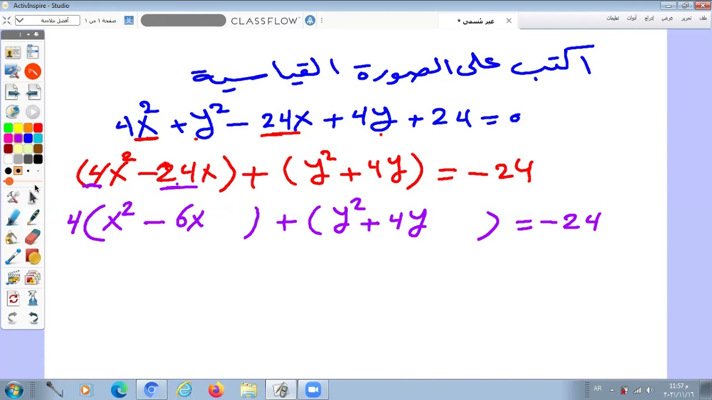Image resolution: width=712 pixels, height=400 pixels.
Task: Select the highlighted medium pen width option
Action: [18, 171]
